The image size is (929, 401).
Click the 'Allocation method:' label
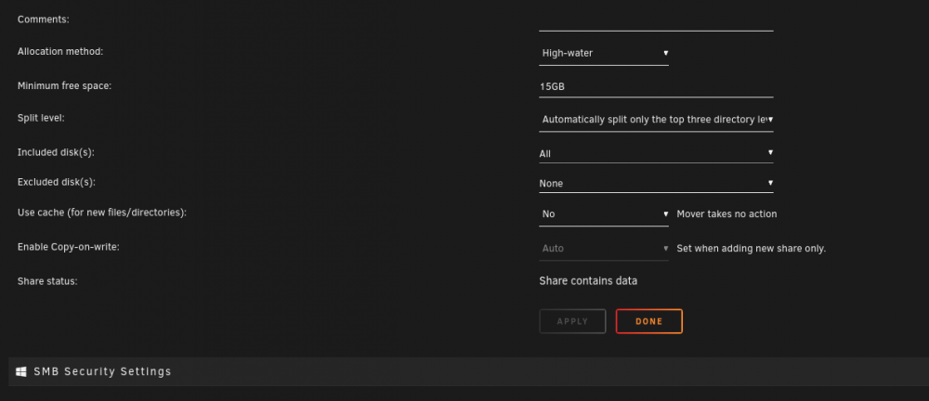pos(60,52)
